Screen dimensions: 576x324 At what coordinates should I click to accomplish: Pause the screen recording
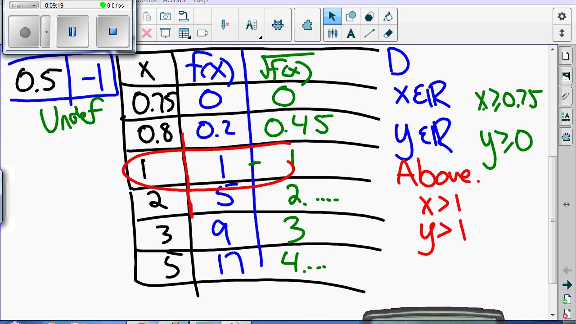[x=72, y=31]
